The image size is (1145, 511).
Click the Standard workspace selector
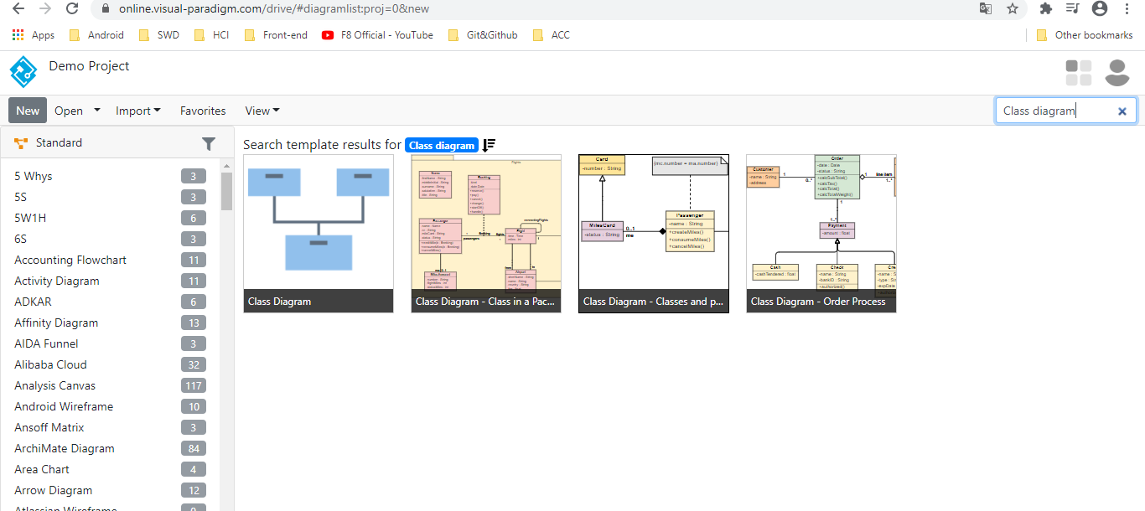coord(59,142)
